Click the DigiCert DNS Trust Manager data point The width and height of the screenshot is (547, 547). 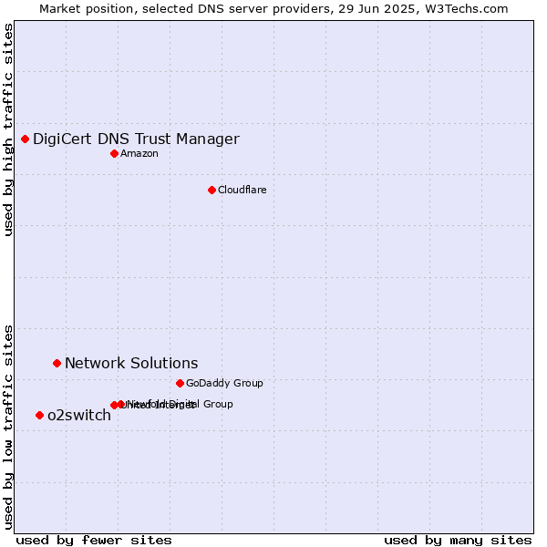click(26, 139)
